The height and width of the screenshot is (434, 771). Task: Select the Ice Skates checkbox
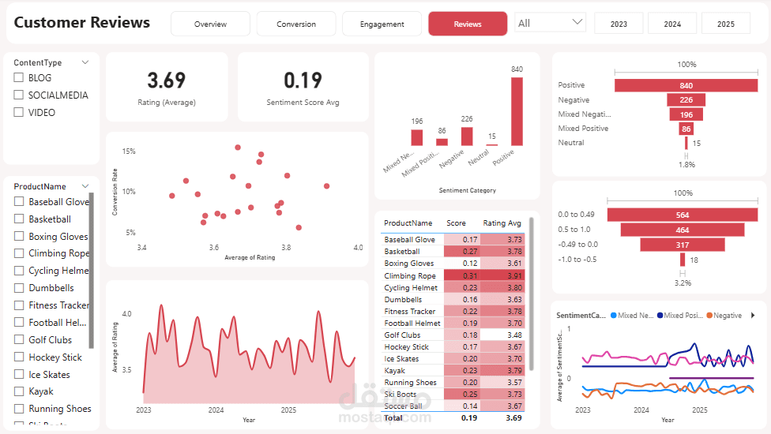pyautogui.click(x=19, y=374)
